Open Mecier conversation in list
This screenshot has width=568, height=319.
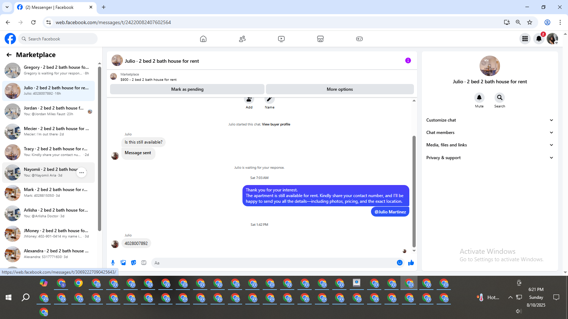coord(49,131)
